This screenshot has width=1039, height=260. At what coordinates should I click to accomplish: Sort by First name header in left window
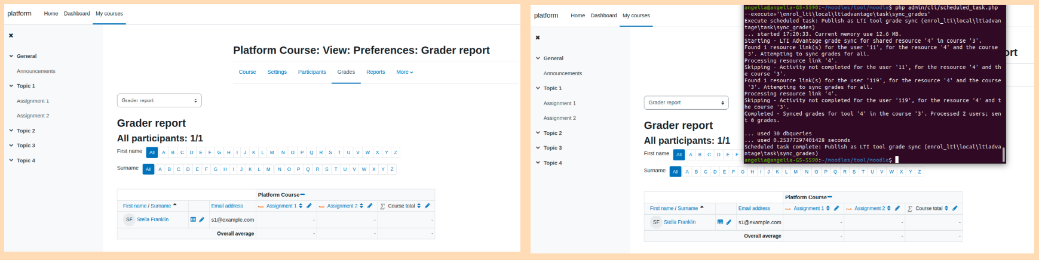(134, 206)
